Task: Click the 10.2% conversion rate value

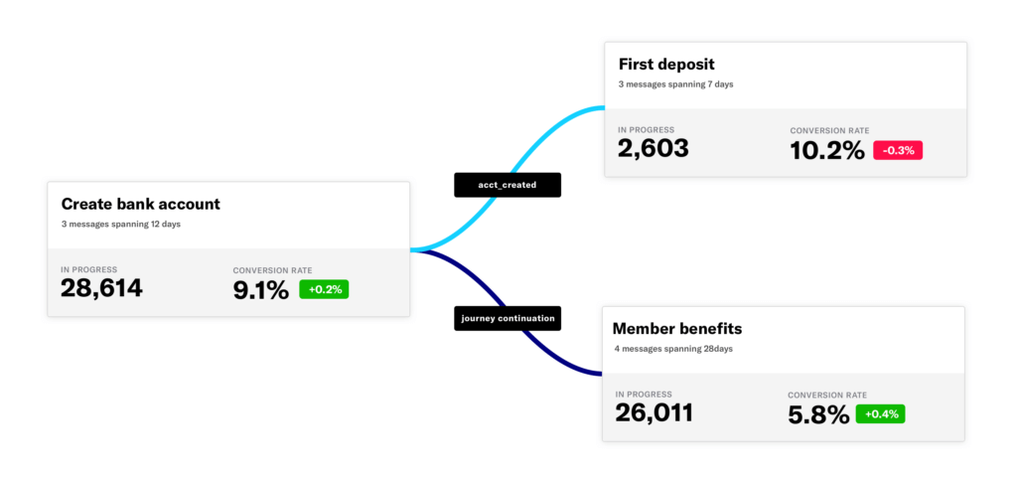Action: pyautogui.click(x=827, y=150)
